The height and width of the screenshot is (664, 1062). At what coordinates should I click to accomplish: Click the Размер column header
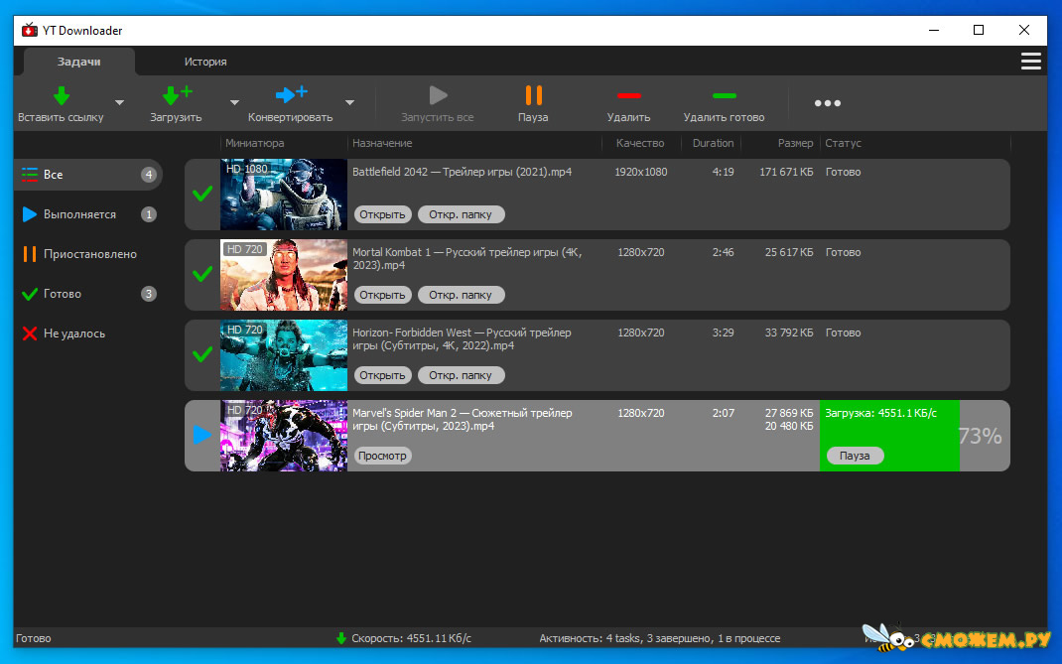coord(795,144)
